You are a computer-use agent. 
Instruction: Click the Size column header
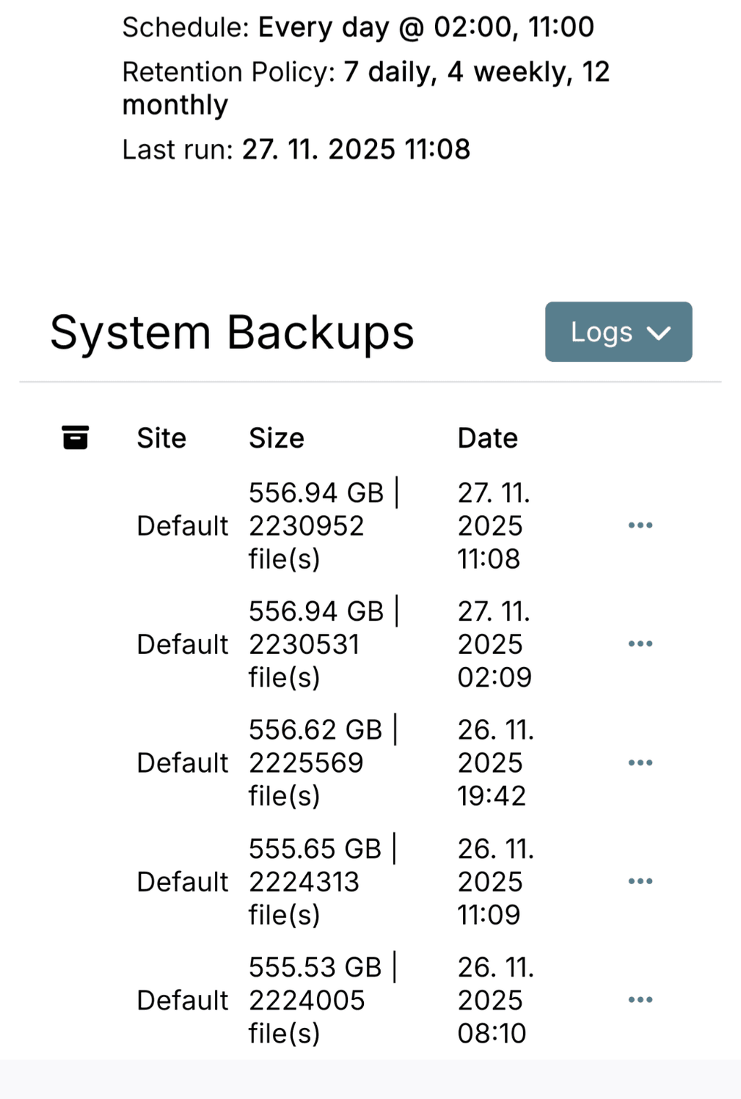tap(276, 438)
